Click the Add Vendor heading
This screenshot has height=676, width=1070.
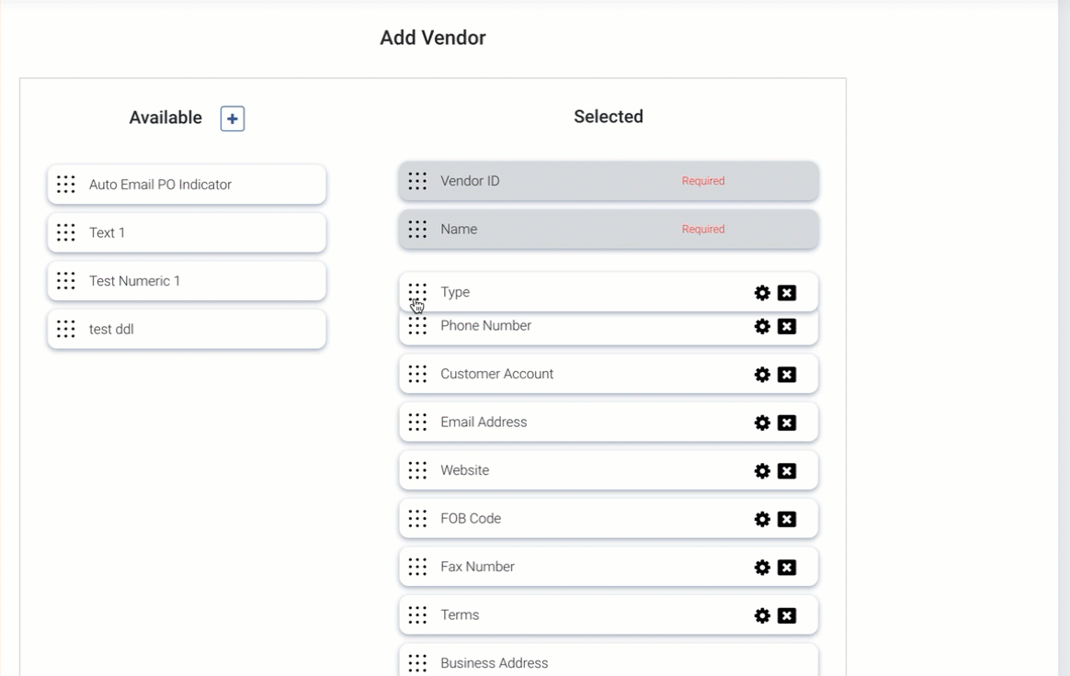click(433, 38)
